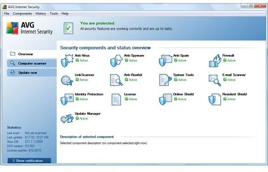The width and height of the screenshot is (268, 172).
Task: Select the System Tools label
Action: tap(184, 75)
